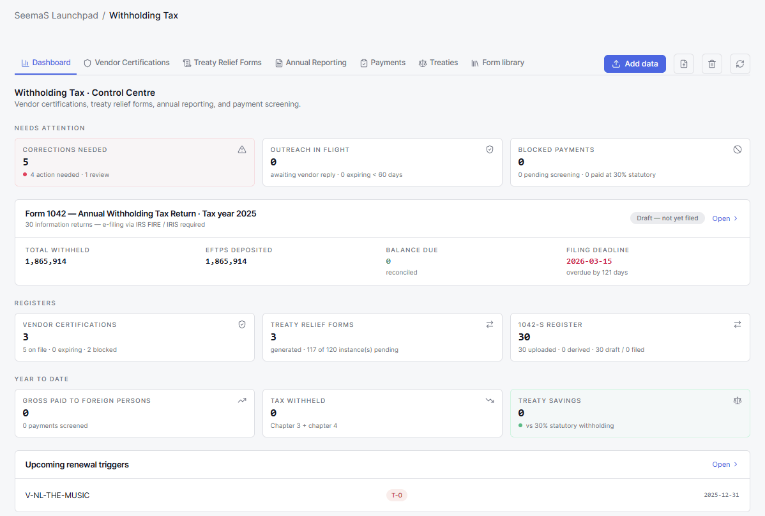
Task: Open the Corrections Needed card
Action: point(135,162)
